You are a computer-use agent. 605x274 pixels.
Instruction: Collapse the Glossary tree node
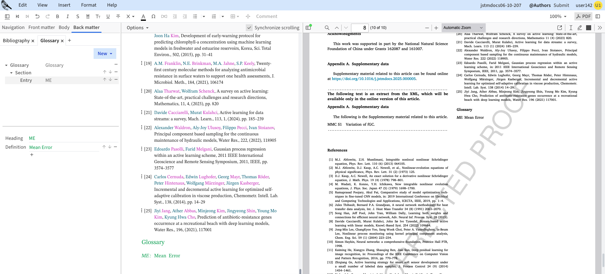coord(6,65)
